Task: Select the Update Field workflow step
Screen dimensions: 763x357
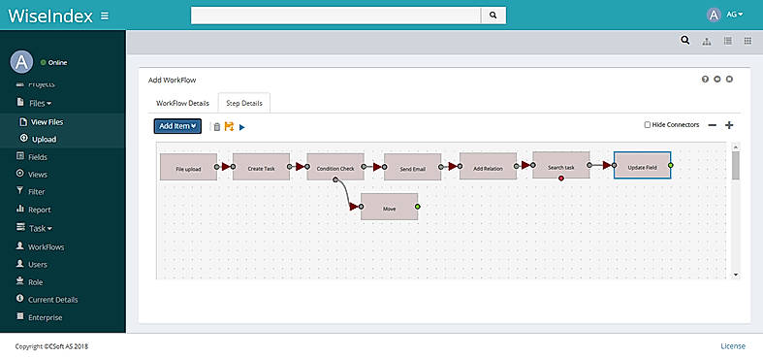Action: (x=643, y=165)
